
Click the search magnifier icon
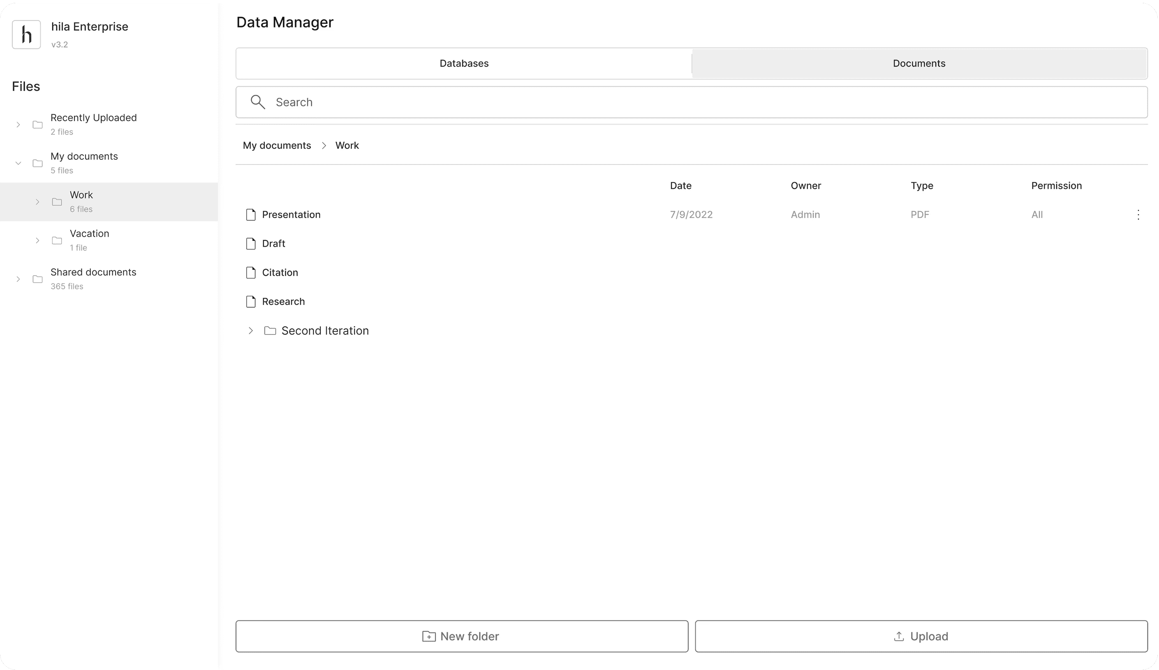257,102
